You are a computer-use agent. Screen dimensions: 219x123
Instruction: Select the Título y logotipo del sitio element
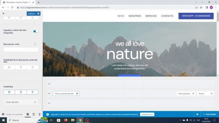click(x=64, y=94)
